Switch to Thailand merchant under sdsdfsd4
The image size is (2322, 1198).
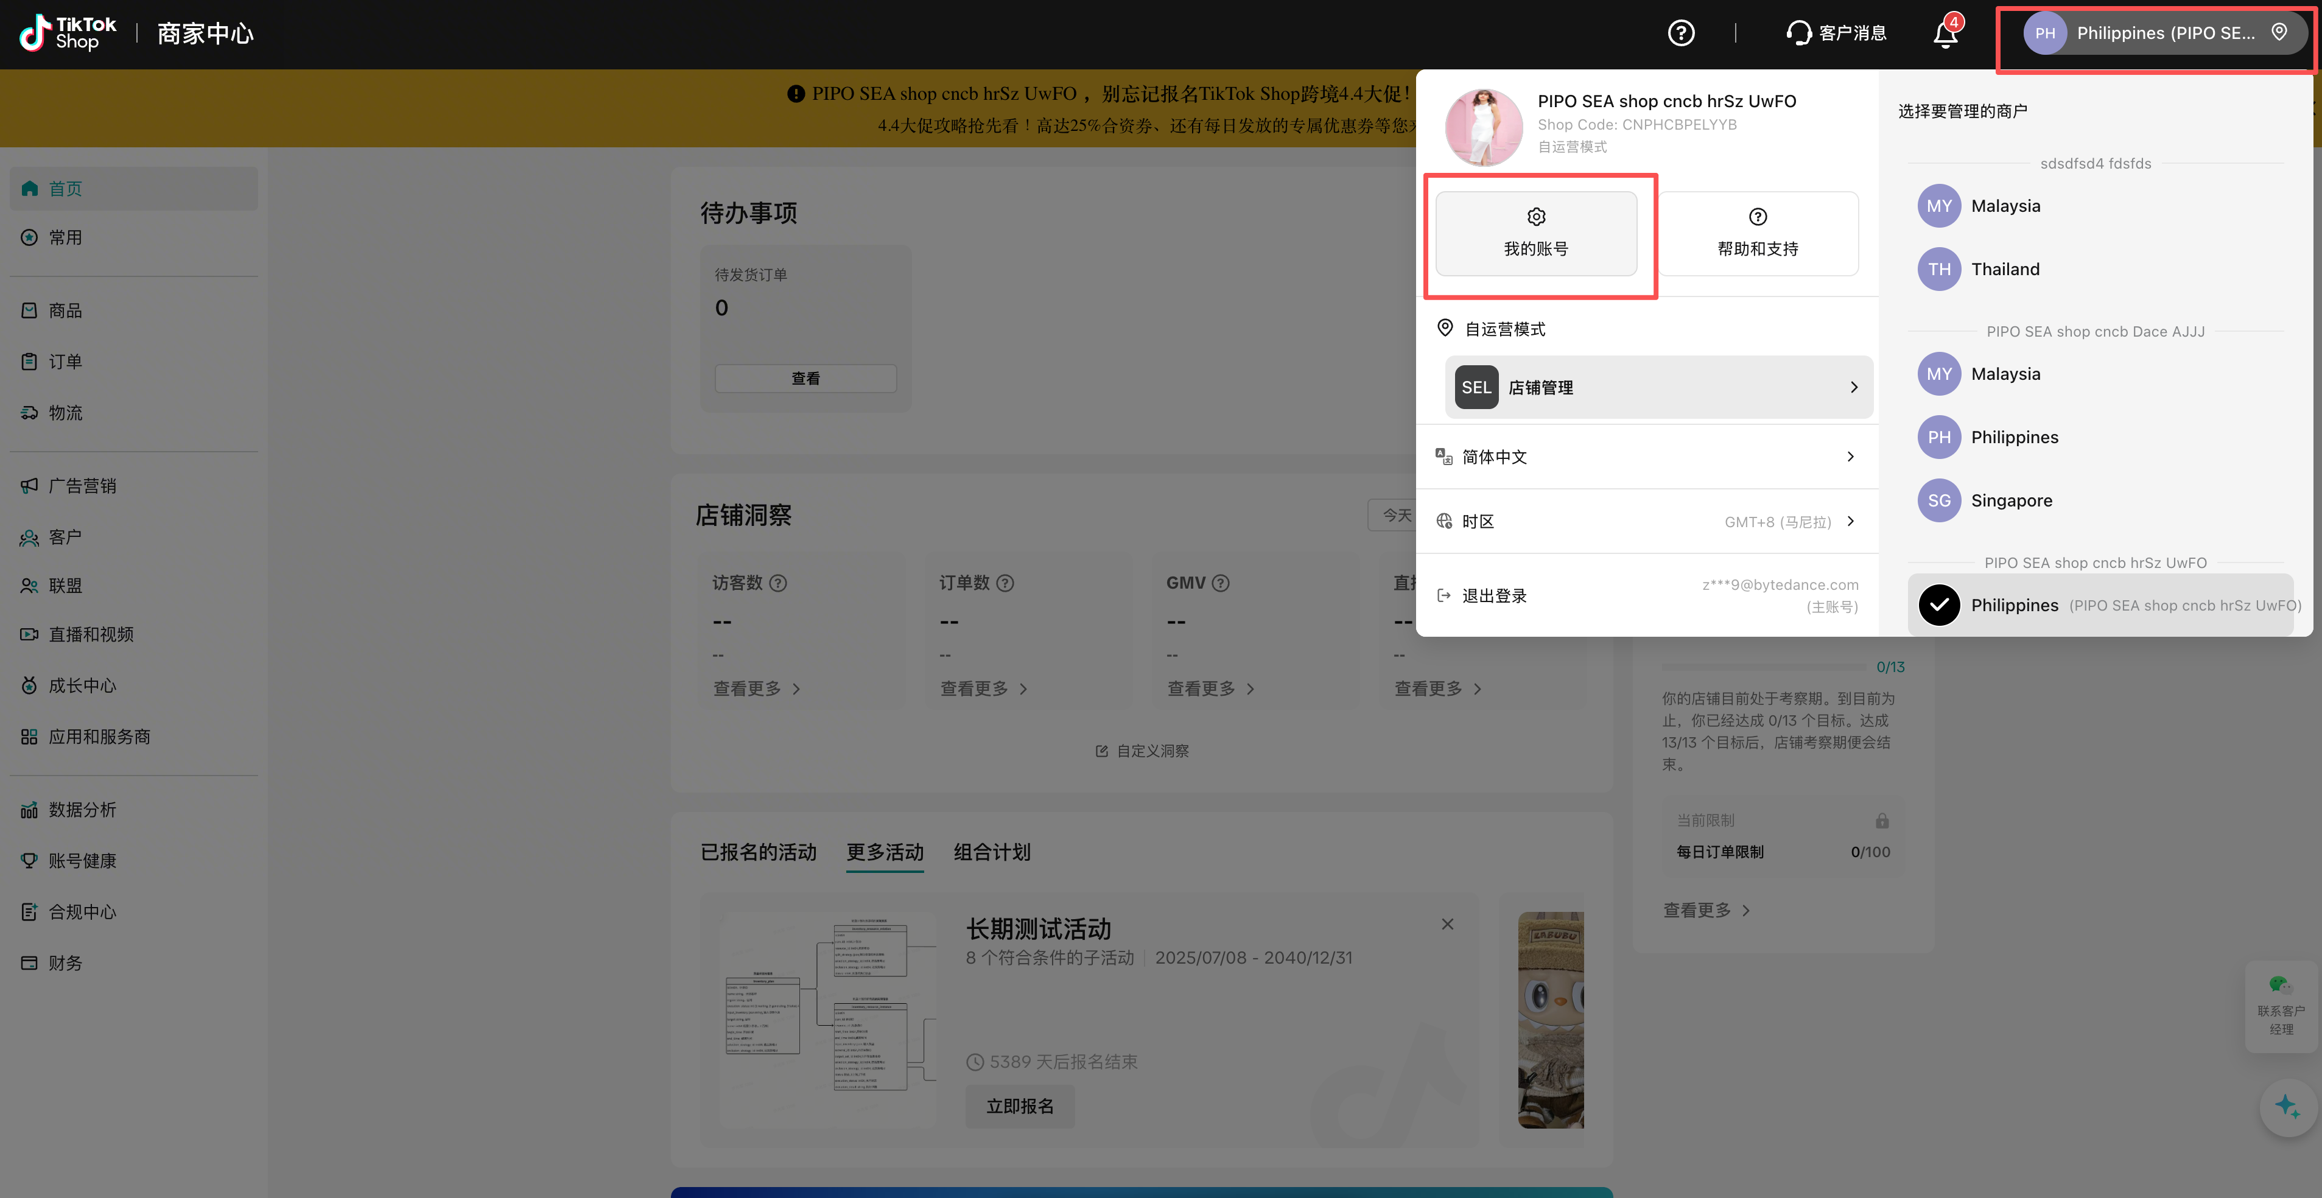2005,268
